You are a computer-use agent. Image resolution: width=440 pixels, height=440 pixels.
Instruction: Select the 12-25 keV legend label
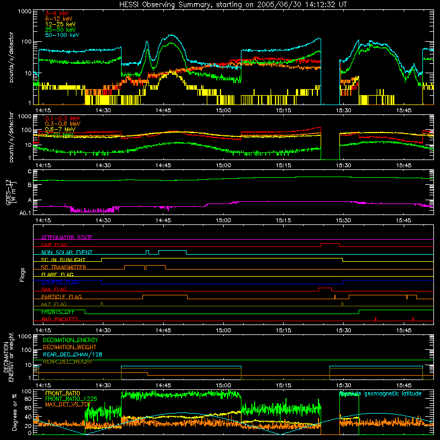pyautogui.click(x=61, y=24)
